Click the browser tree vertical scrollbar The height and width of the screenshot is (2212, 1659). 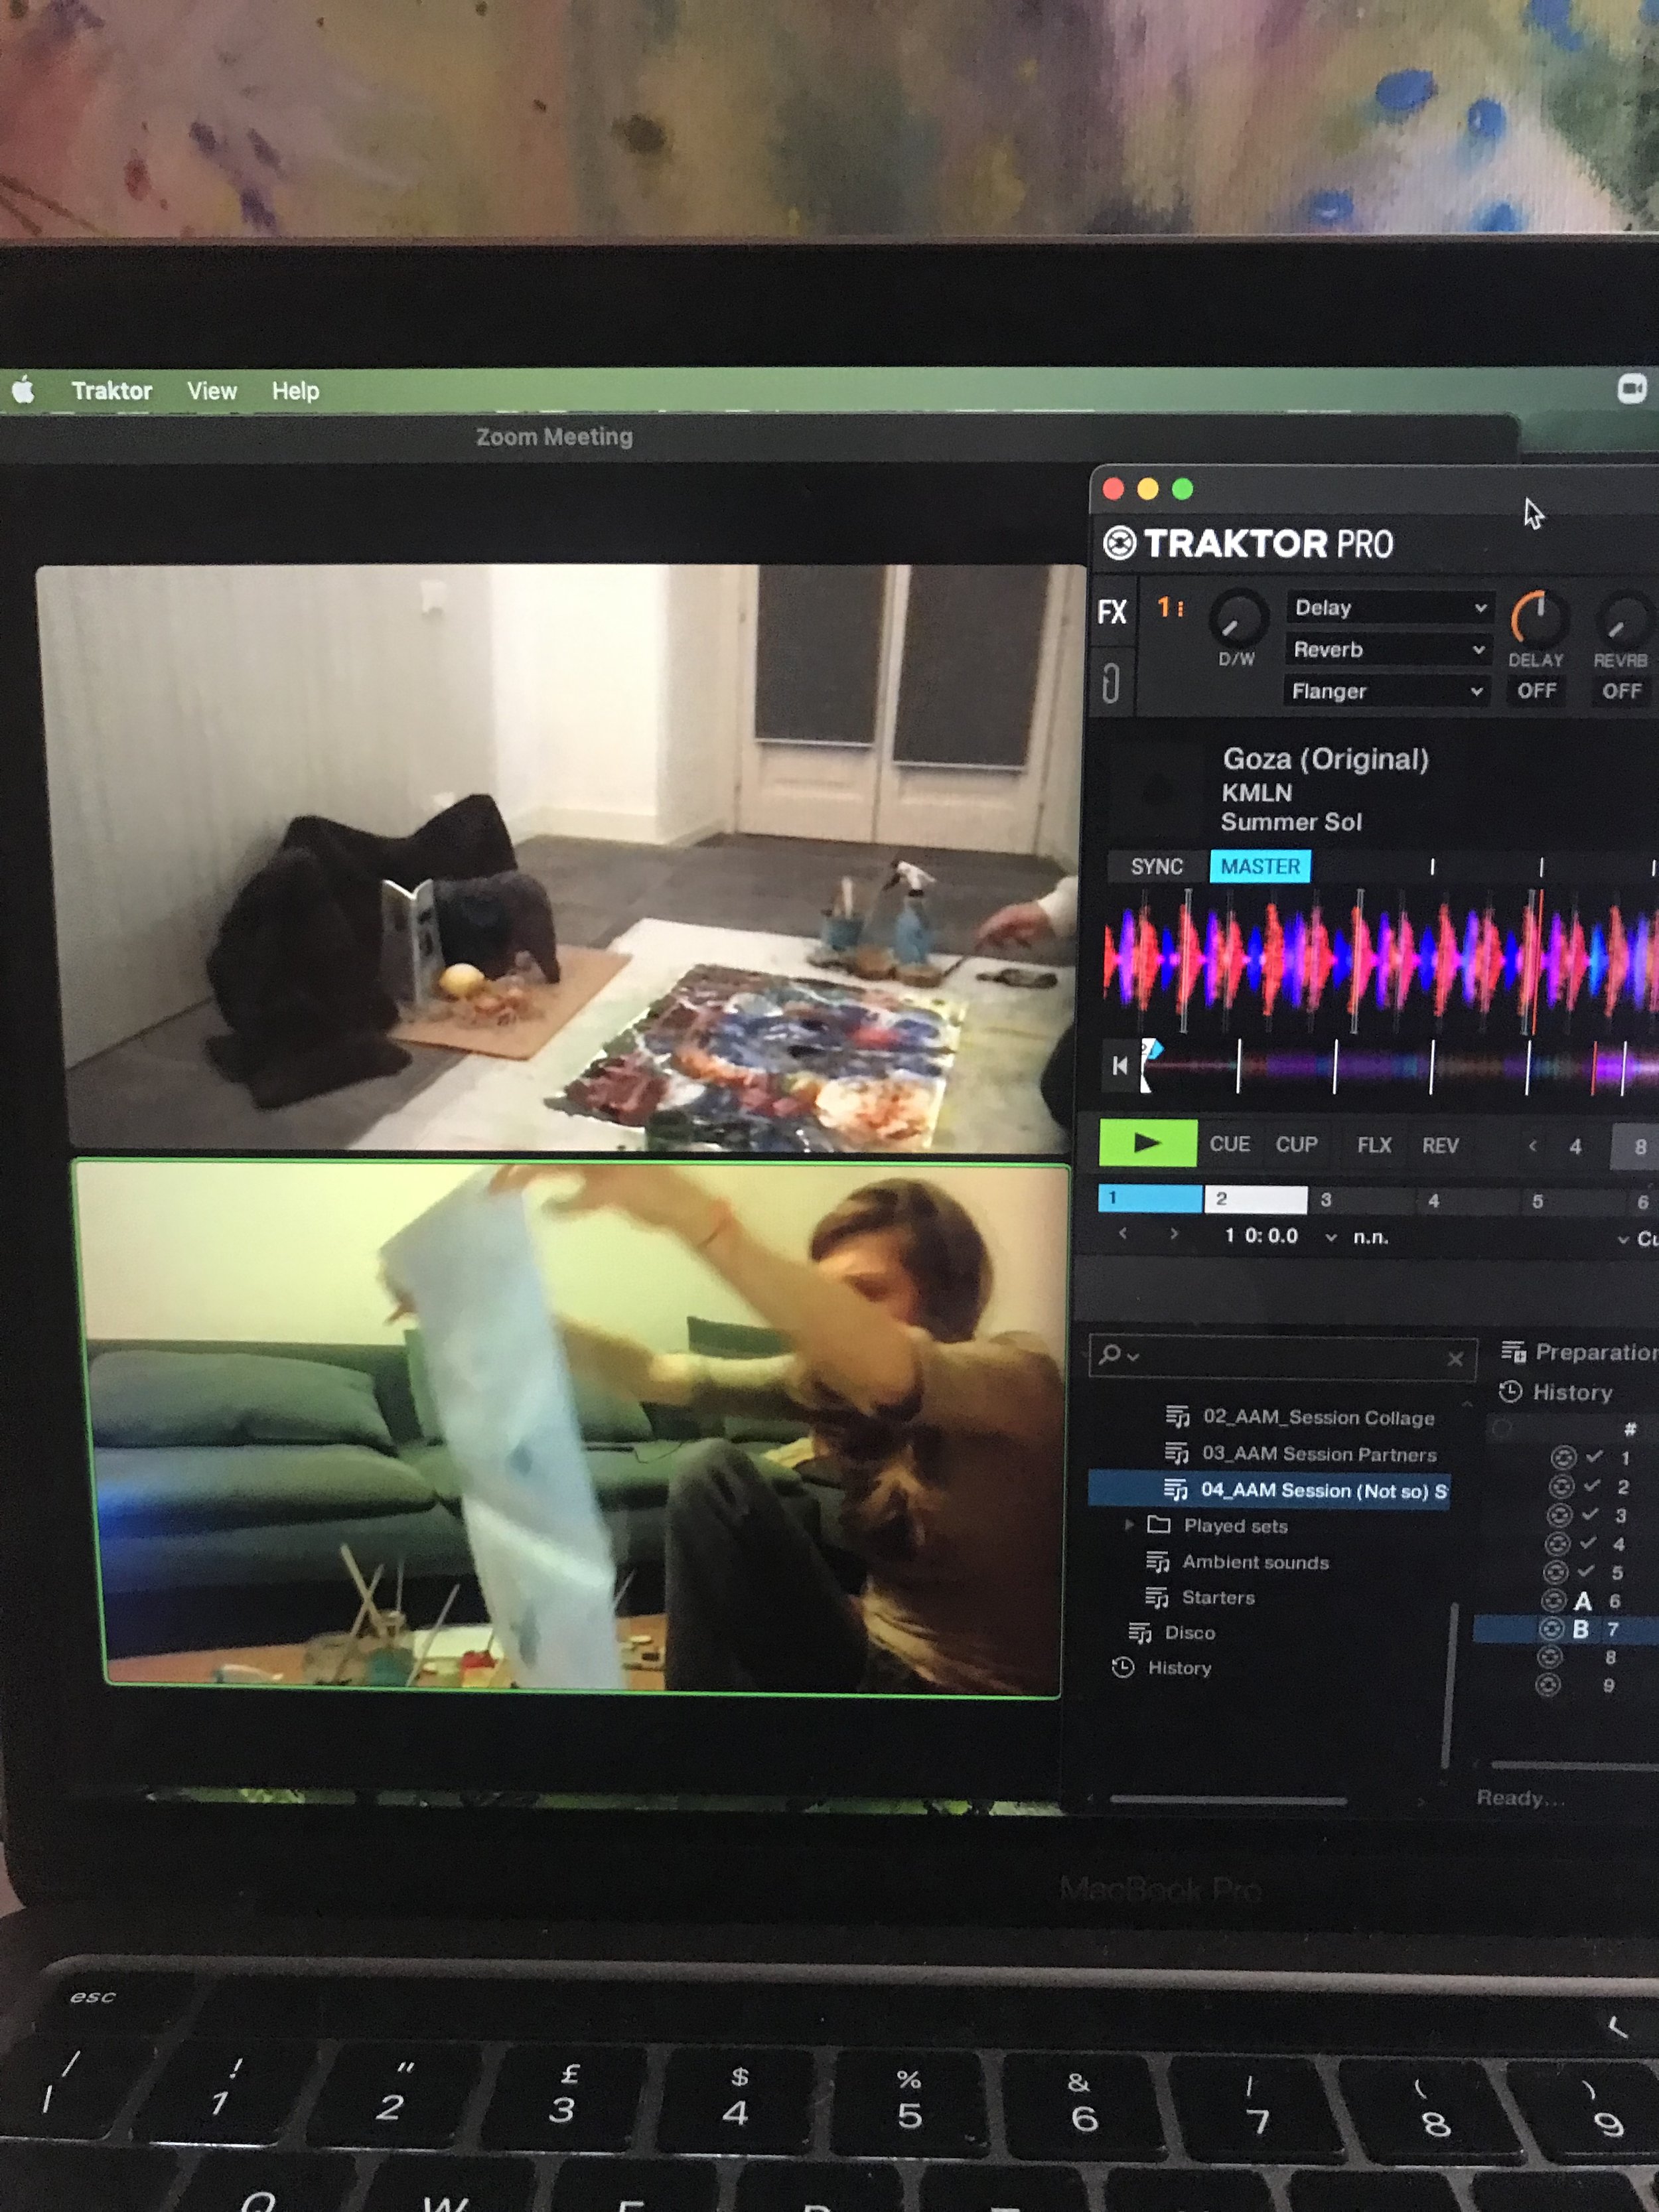pyautogui.click(x=1449, y=1686)
